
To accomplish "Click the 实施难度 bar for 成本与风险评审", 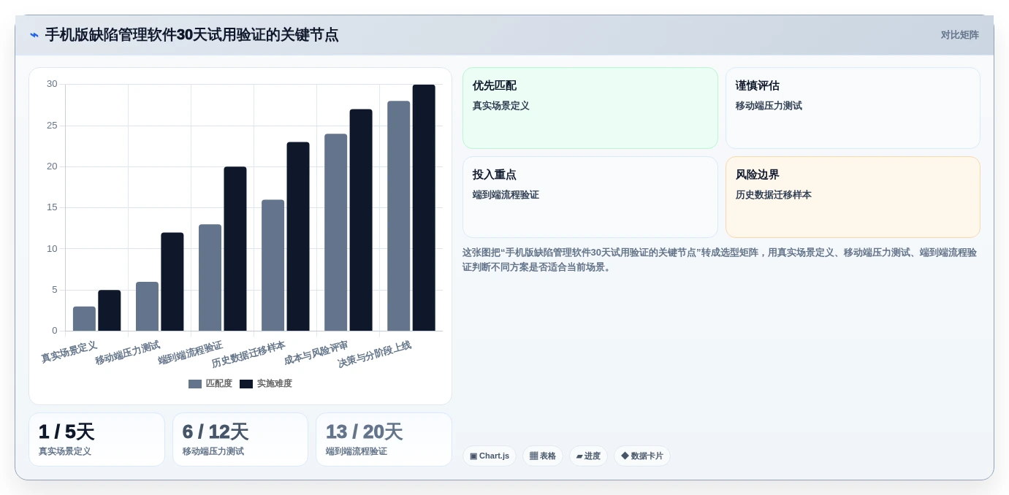I will (361, 220).
